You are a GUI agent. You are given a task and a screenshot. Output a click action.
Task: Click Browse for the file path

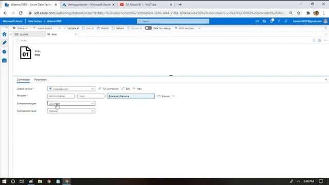[x=163, y=96]
